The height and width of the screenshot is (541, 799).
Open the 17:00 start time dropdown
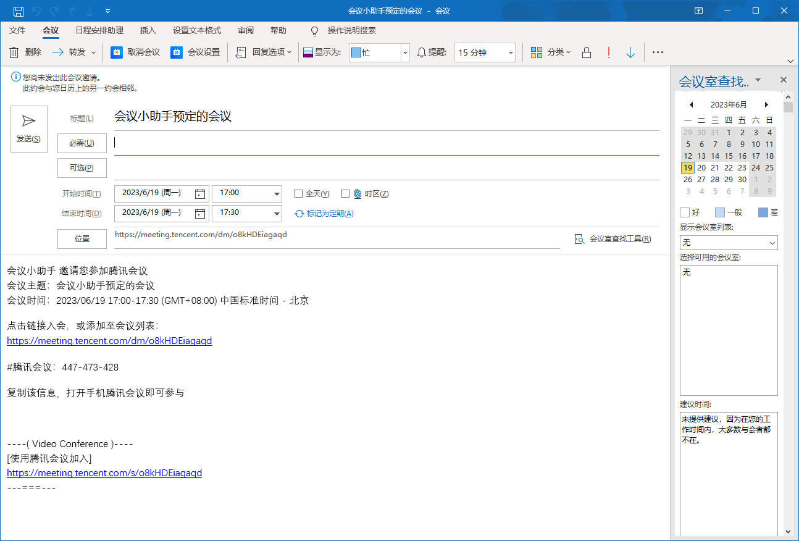277,193
